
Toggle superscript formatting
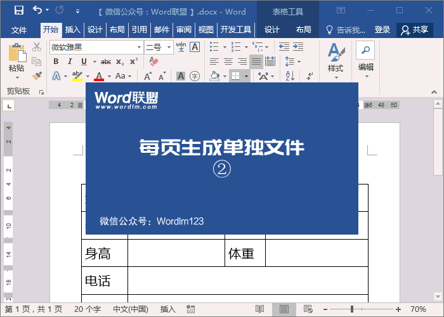point(134,61)
